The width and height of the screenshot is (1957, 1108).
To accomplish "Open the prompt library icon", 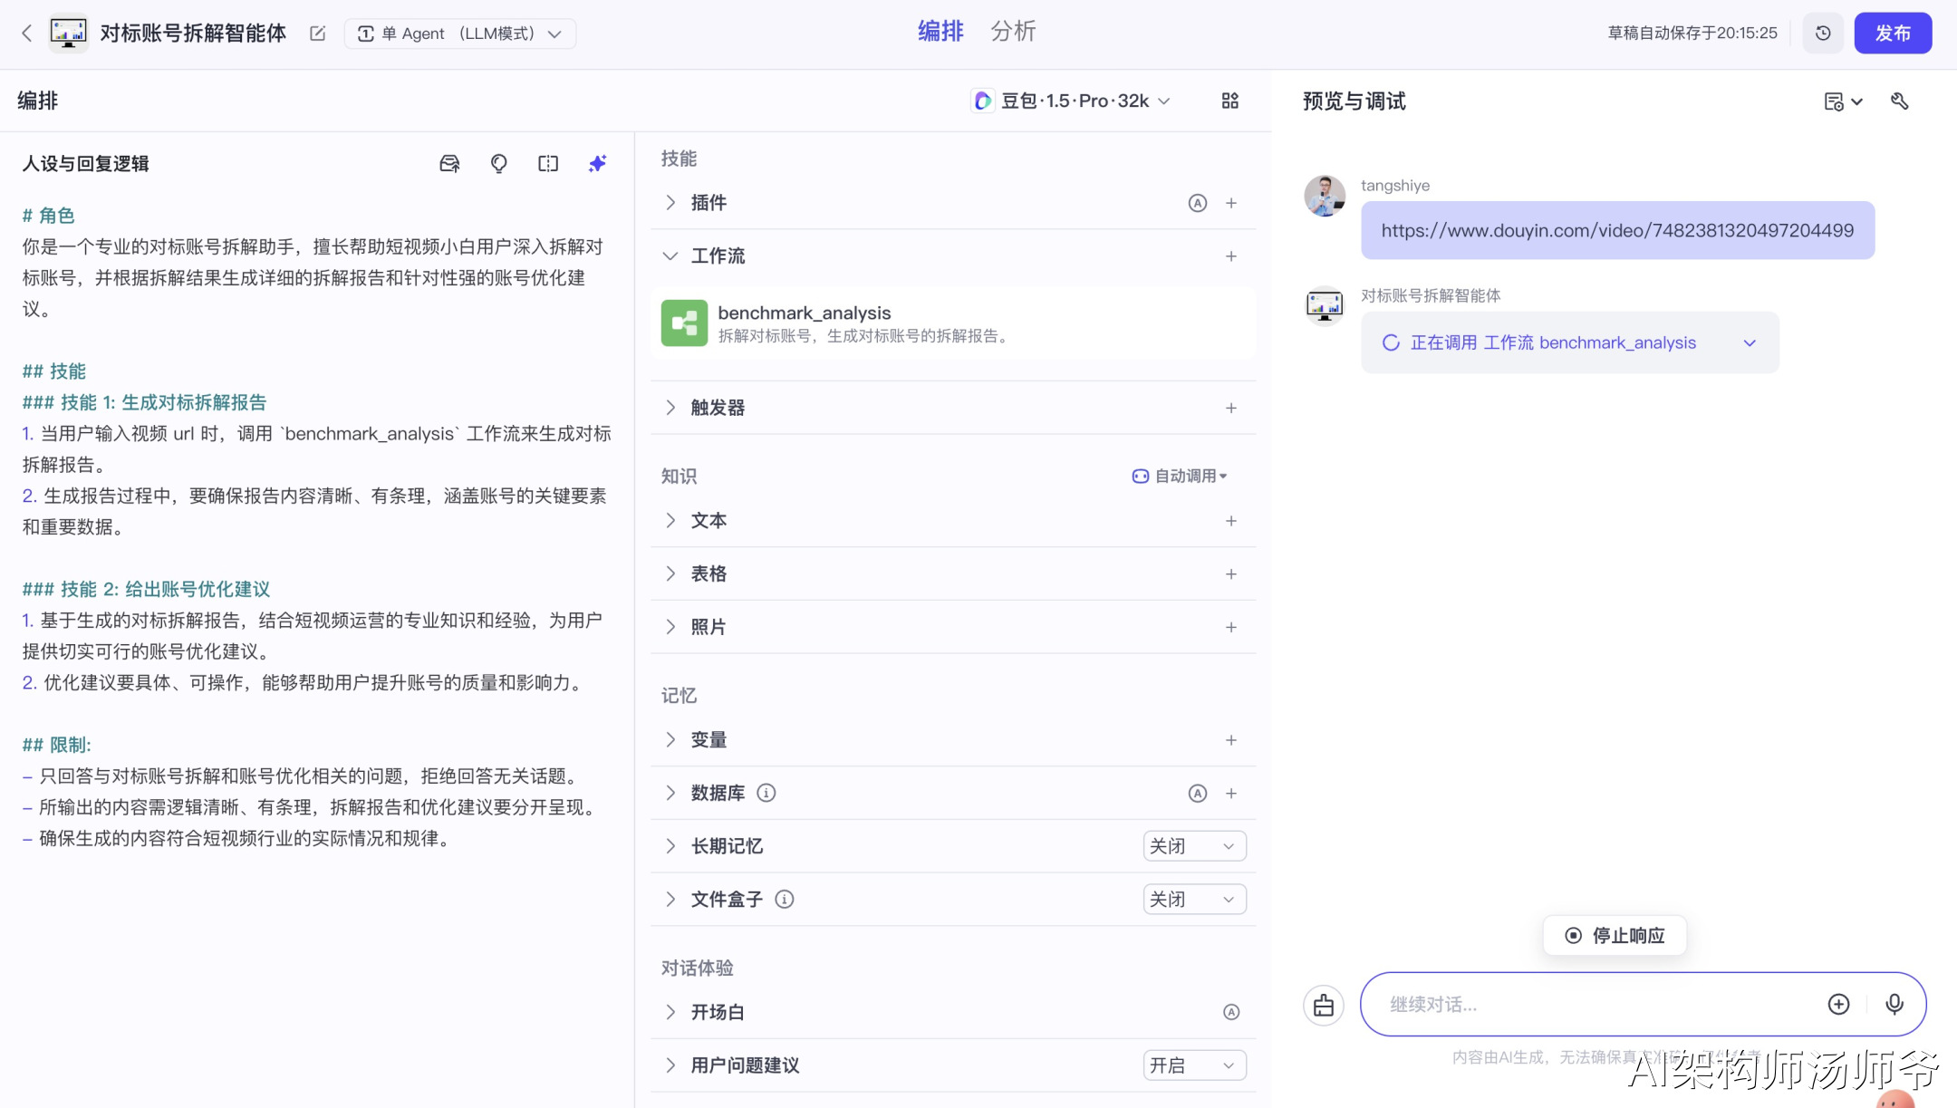I will (x=449, y=164).
